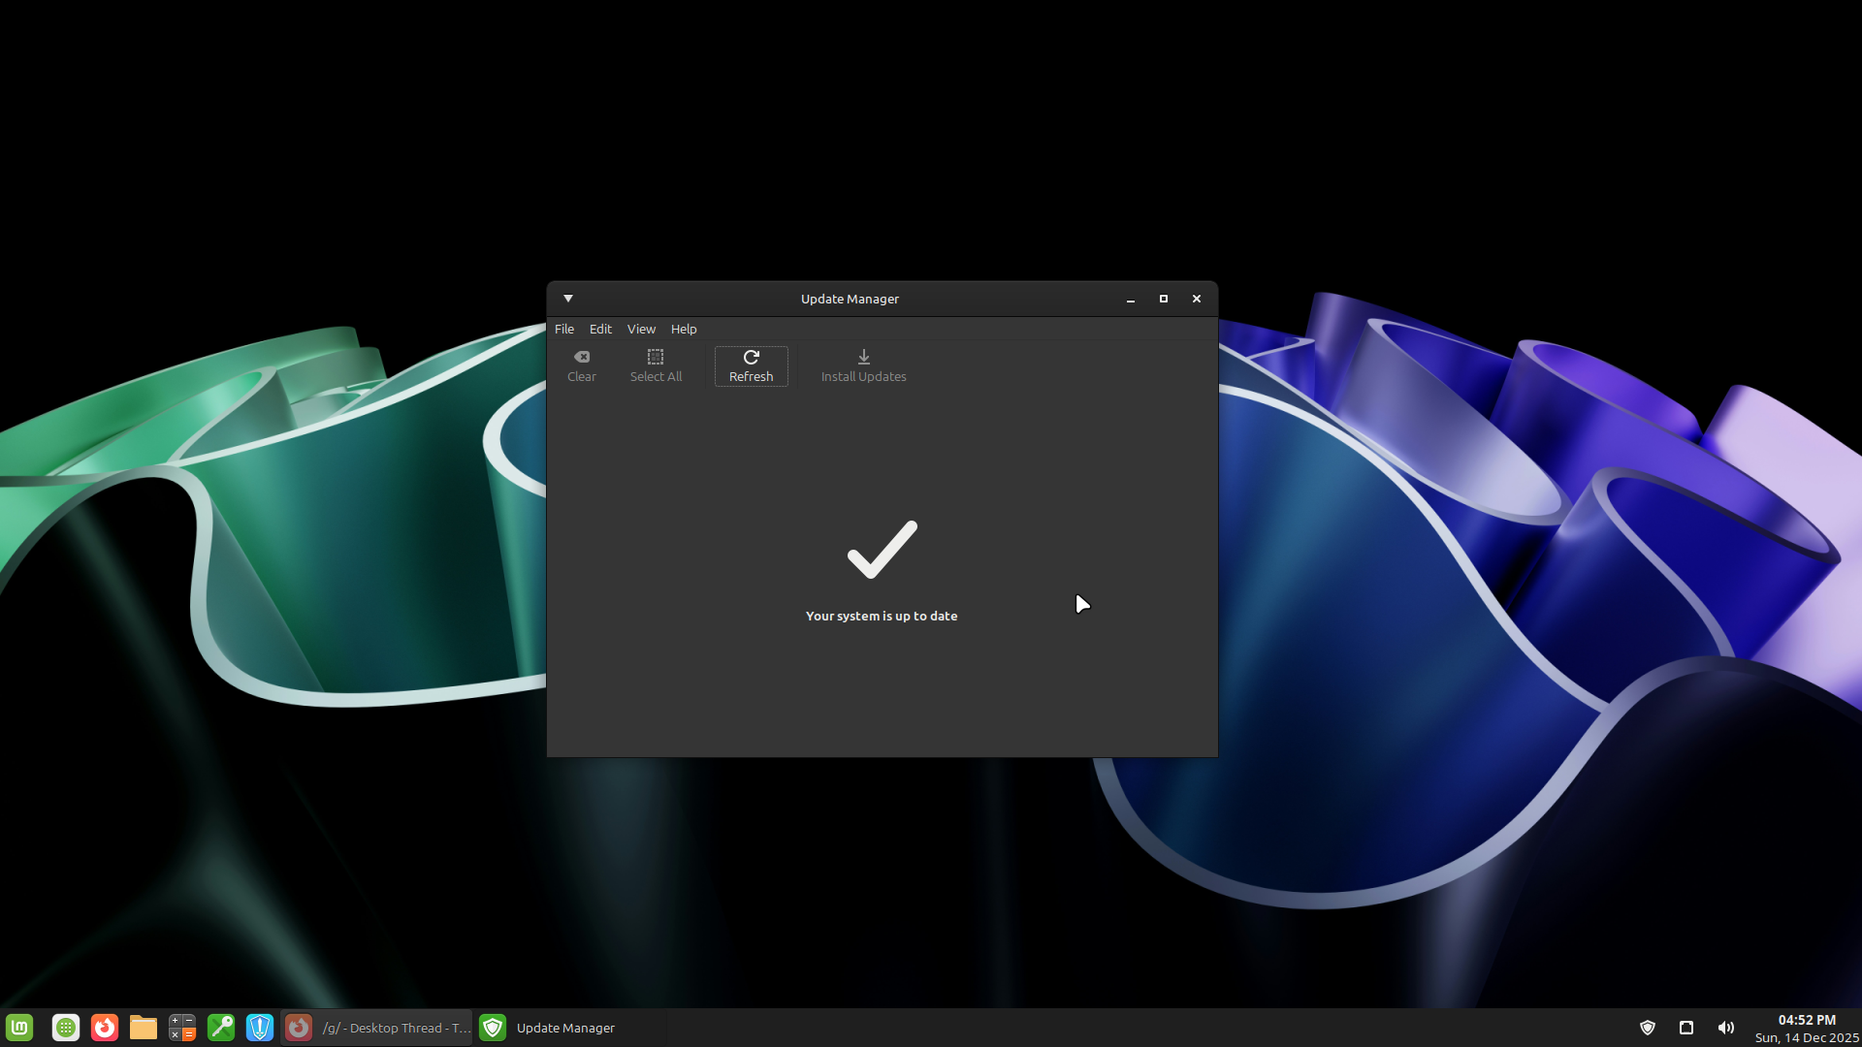Open the Help menu

(684, 330)
